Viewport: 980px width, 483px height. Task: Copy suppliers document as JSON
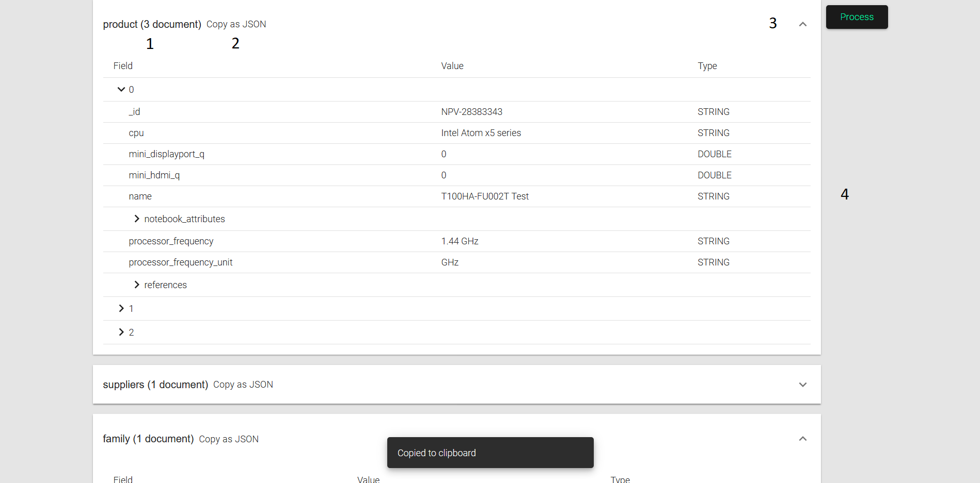[x=243, y=385]
